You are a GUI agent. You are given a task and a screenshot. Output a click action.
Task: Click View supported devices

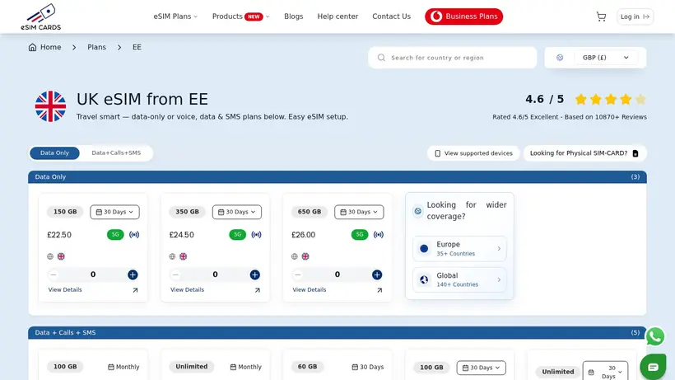[x=473, y=153]
